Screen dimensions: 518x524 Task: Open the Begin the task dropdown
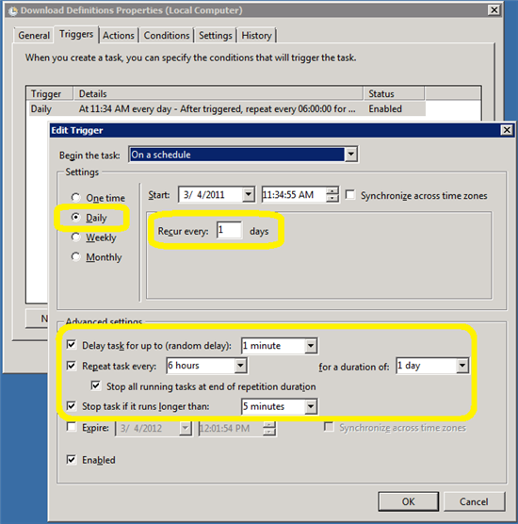(x=350, y=155)
